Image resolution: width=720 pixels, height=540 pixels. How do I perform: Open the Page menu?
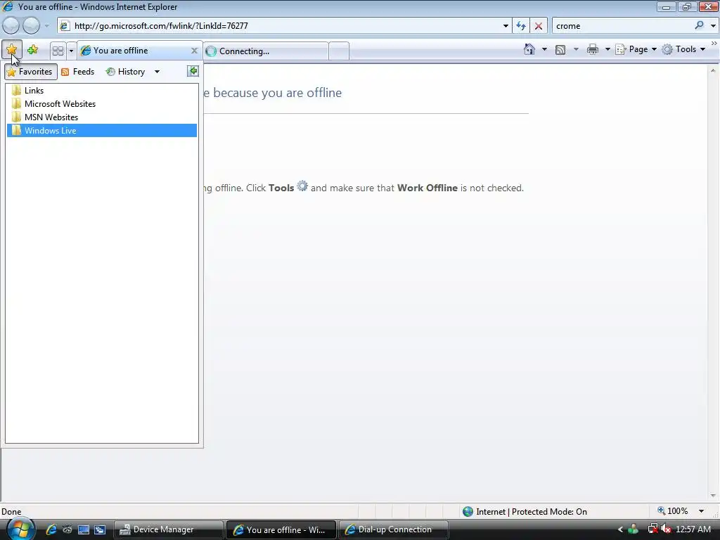[636, 49]
